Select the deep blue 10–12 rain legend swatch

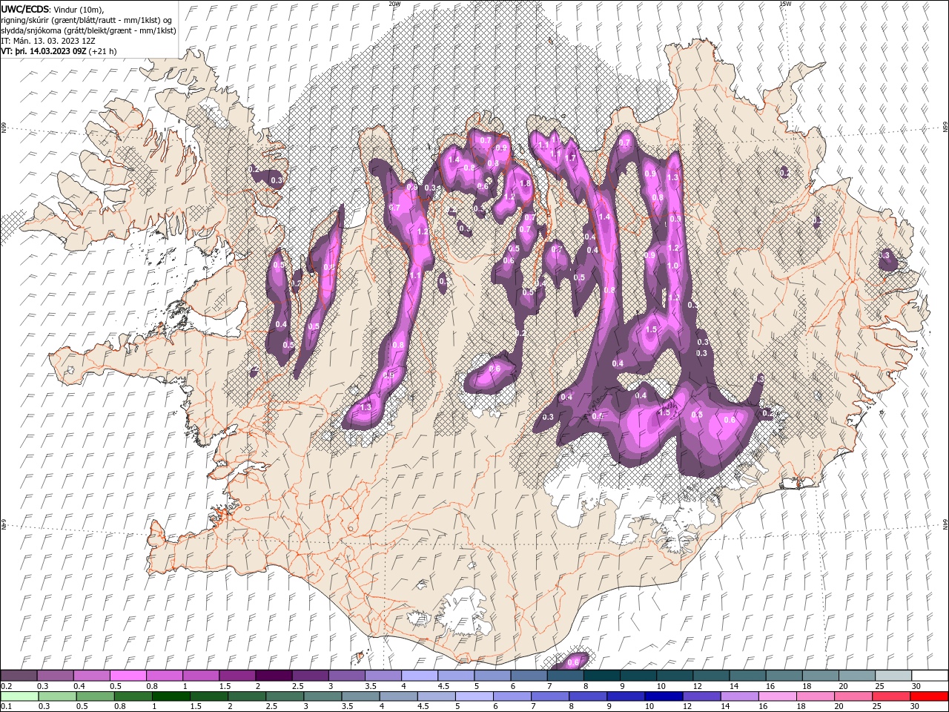[664, 696]
